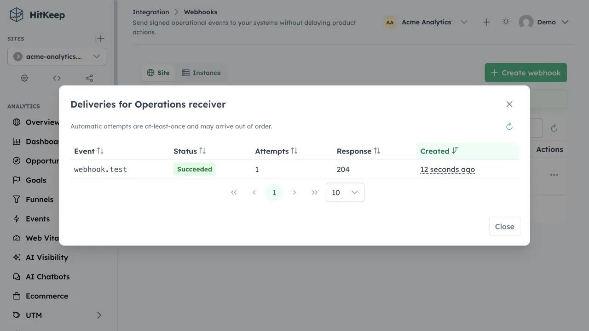Sort by Status column
Viewport: 589px width, 331px height.
[190, 151]
